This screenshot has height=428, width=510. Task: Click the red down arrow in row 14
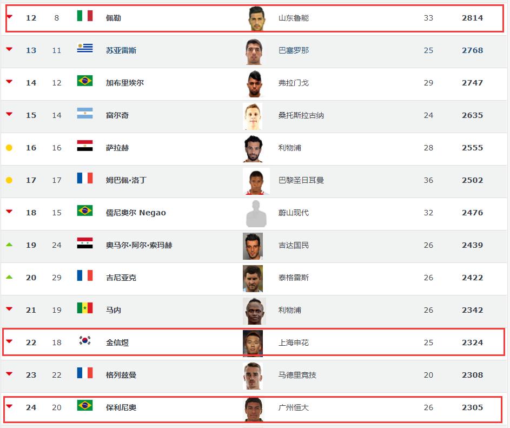click(9, 82)
